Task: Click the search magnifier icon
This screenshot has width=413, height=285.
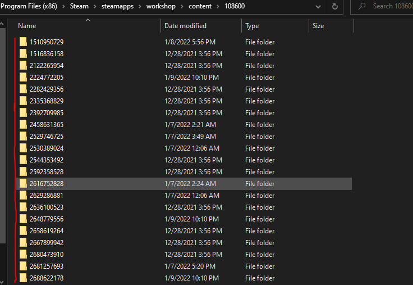Action: (x=362, y=6)
